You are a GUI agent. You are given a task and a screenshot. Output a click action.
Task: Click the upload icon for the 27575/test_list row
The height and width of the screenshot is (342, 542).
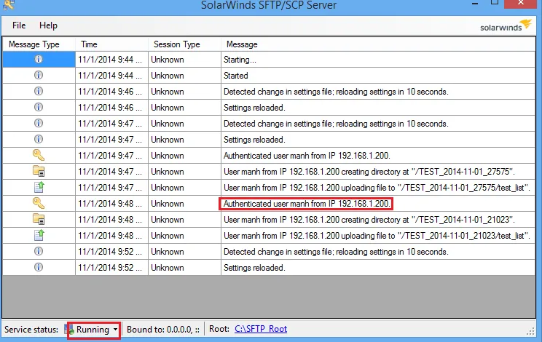click(39, 187)
